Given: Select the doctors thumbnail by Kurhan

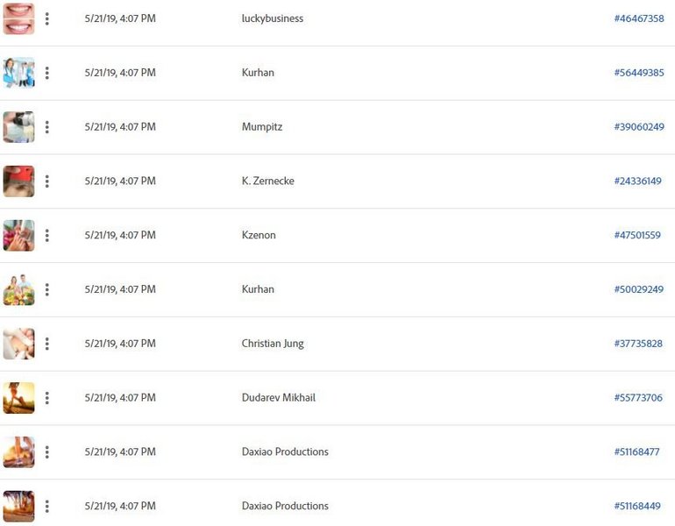Looking at the screenshot, I should [19, 73].
